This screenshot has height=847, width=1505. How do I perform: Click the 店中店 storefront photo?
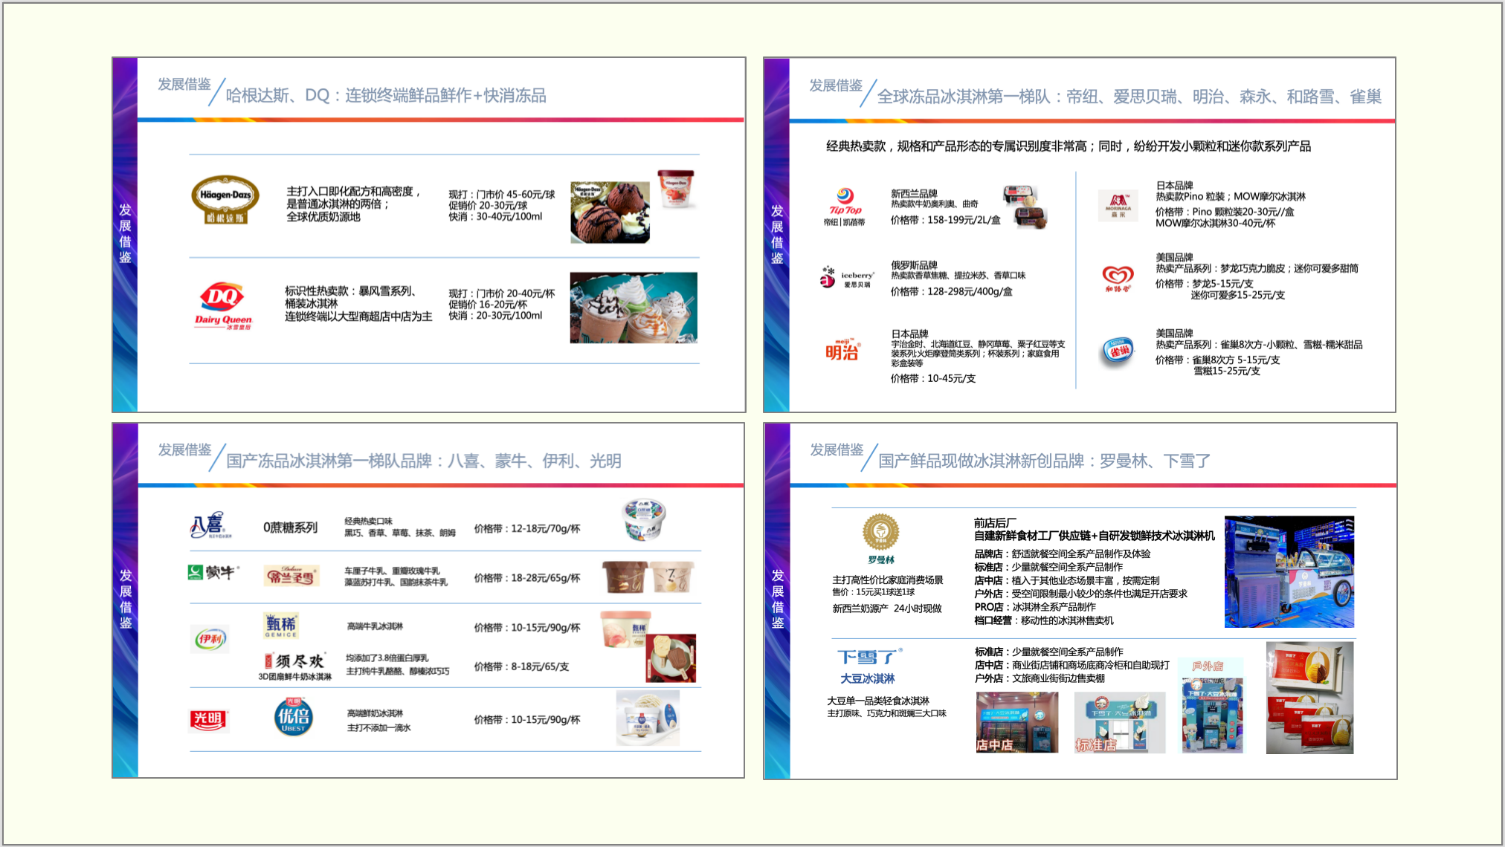click(1016, 722)
